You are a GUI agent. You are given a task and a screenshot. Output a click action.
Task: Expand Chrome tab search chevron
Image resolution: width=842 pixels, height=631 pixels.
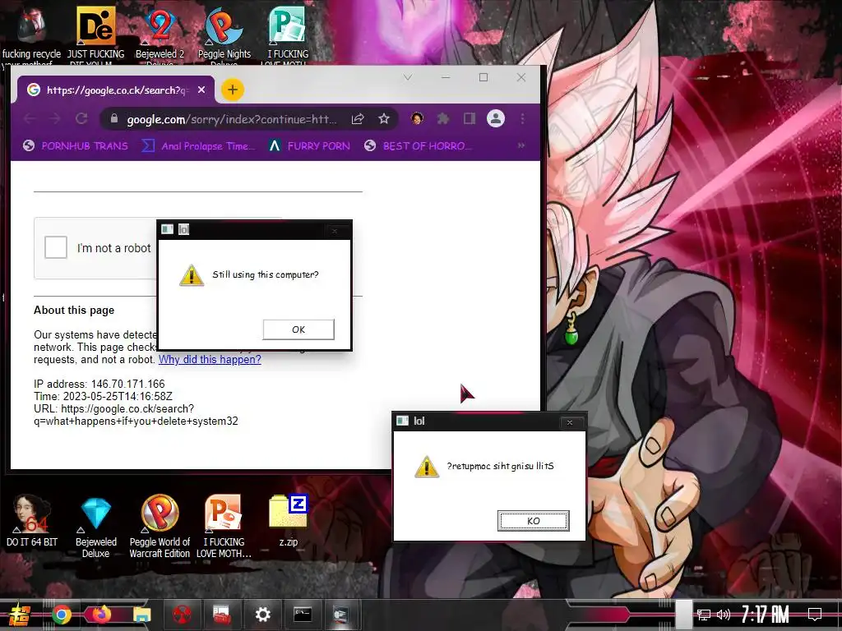coord(408,77)
